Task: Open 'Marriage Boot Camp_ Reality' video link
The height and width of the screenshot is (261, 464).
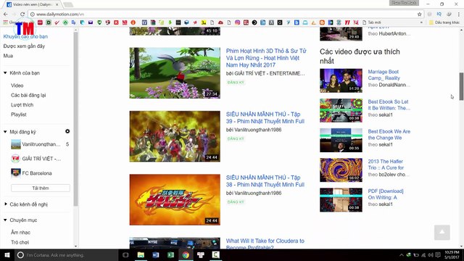Action: 384,75
